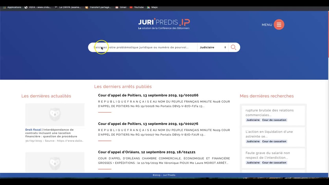Open the Maps bookmark
Image resolution: width=329 pixels, height=185 pixels.
[152, 7]
